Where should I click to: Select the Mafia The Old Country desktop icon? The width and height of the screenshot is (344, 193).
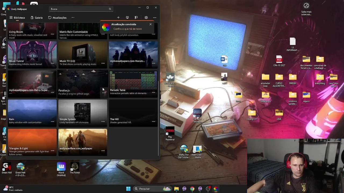184,152
